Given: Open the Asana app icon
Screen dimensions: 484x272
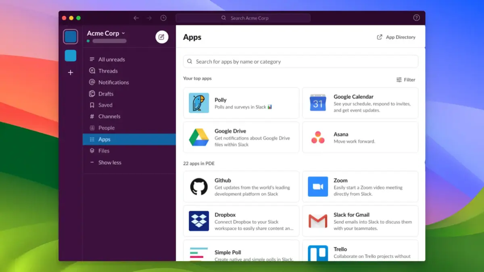Looking at the screenshot, I should [317, 137].
